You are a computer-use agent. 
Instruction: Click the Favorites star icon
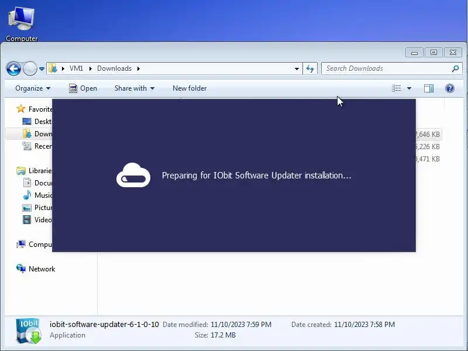pos(21,109)
